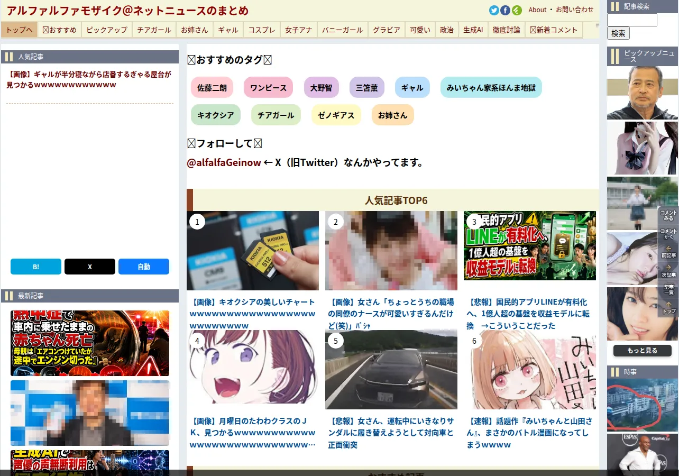Screen dimensions: 679x476
Task: Open rank 5 black car thumbnail
Action: 391,370
